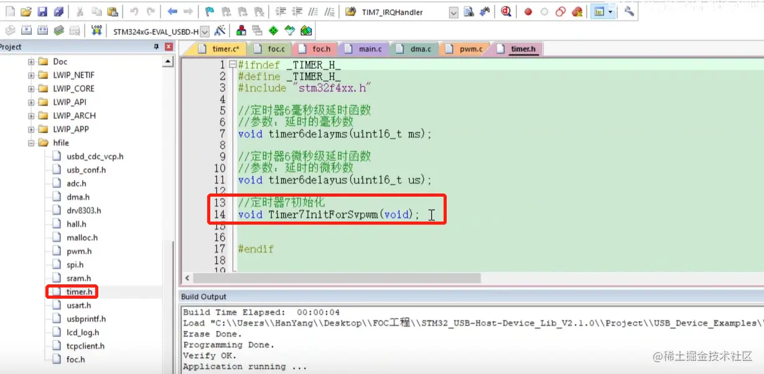Save the current file

tap(42, 11)
